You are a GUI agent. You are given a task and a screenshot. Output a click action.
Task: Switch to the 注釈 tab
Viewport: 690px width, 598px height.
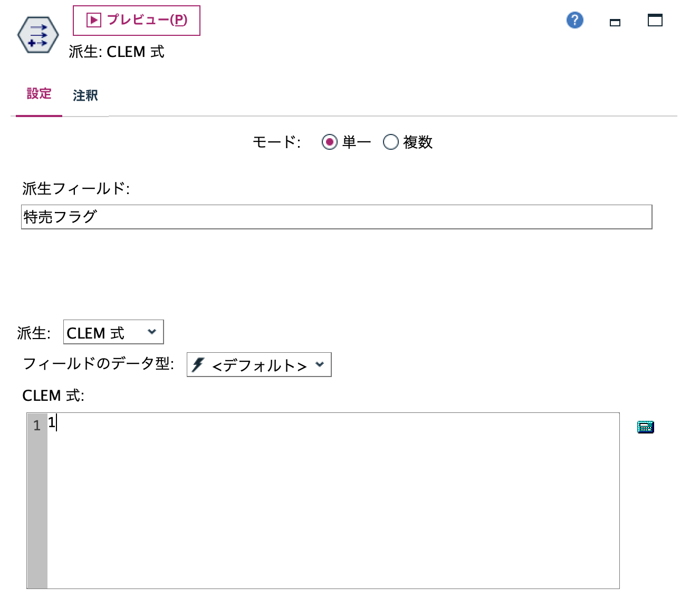(x=84, y=95)
